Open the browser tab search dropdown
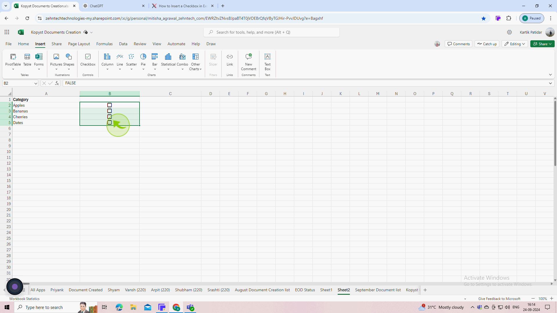 [6, 6]
